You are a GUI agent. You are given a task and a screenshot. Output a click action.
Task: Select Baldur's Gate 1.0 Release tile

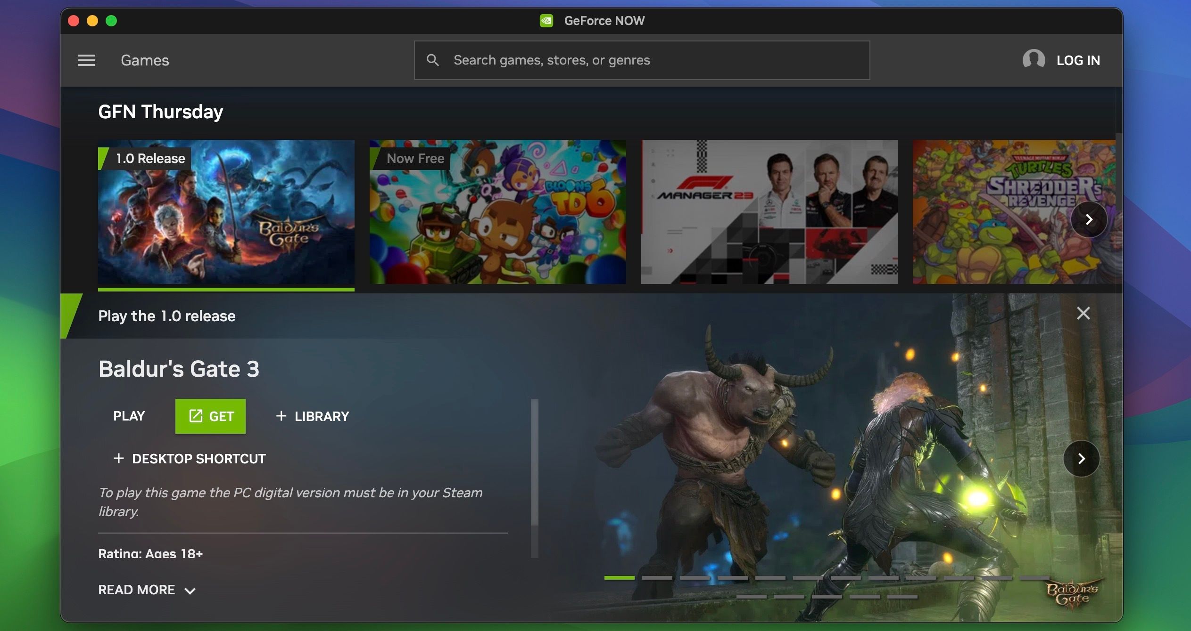(x=226, y=212)
